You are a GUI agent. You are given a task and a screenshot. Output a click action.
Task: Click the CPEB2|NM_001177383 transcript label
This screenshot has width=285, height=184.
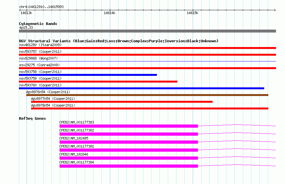(x=77, y=123)
